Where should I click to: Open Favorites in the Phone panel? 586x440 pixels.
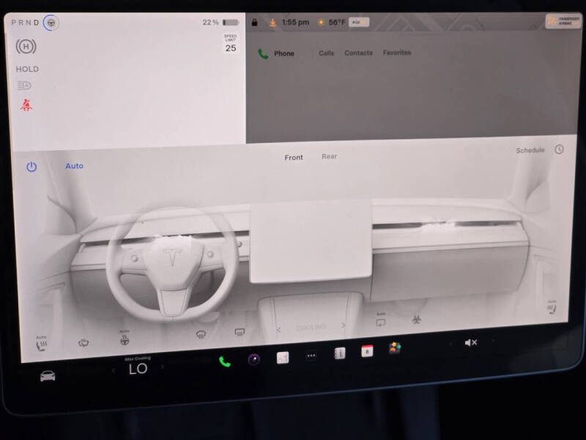pos(397,53)
